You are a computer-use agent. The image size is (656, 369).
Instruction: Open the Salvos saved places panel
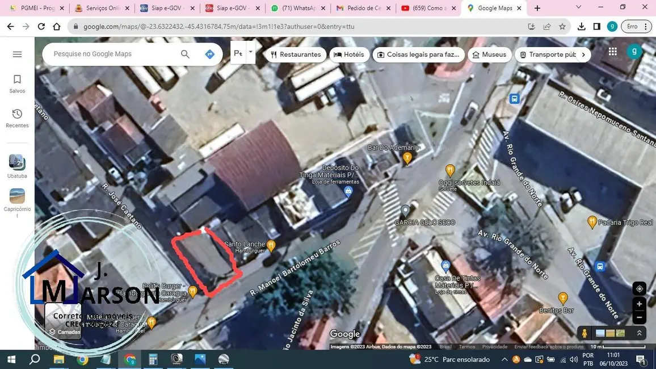click(17, 83)
